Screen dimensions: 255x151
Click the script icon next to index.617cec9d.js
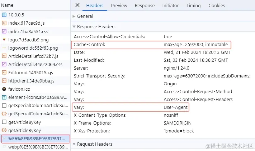coord(4,23)
